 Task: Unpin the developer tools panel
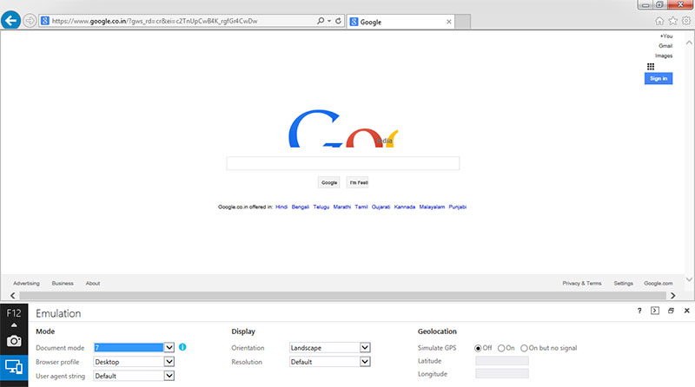pyautogui.click(x=671, y=311)
